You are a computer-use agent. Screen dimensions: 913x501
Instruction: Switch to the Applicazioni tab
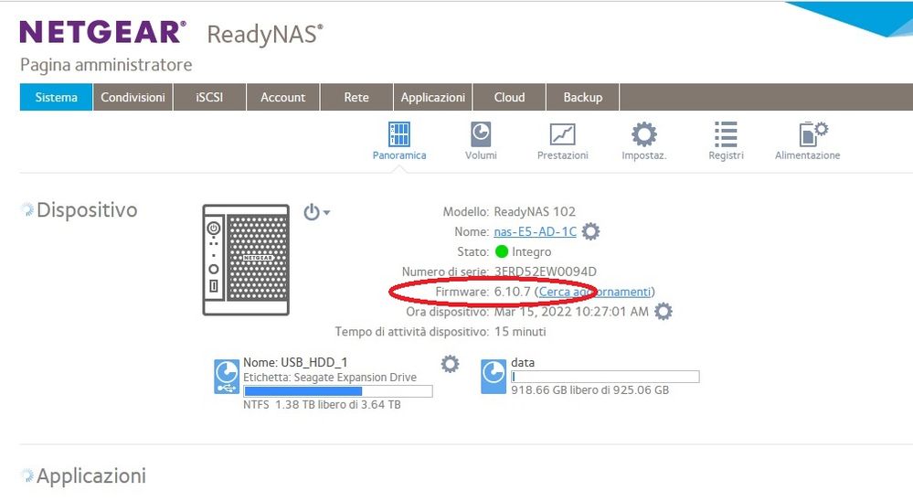point(432,97)
